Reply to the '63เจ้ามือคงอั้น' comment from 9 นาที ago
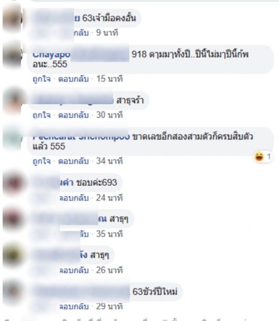This screenshot has height=321, width=279. pyautogui.click(x=81, y=33)
